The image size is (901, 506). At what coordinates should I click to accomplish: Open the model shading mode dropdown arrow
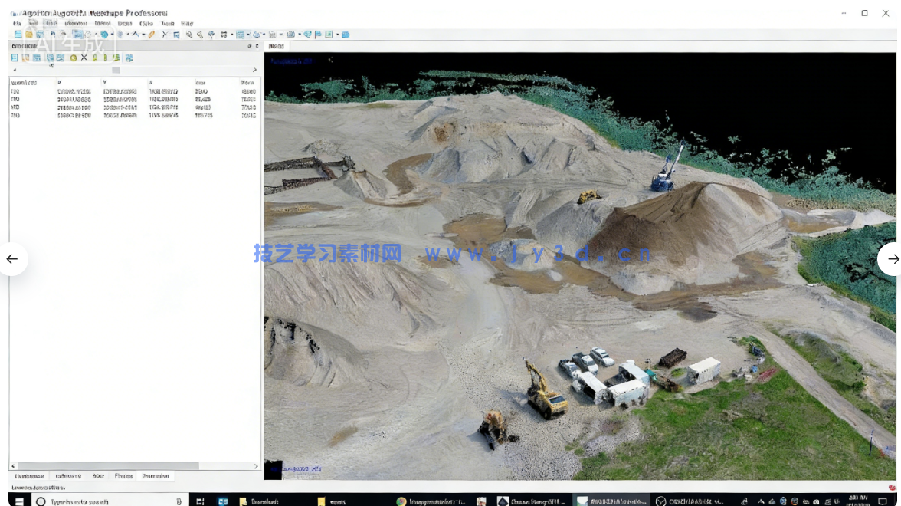pyautogui.click(x=263, y=34)
